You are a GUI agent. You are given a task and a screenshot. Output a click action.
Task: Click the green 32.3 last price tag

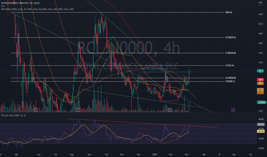coord(260,71)
